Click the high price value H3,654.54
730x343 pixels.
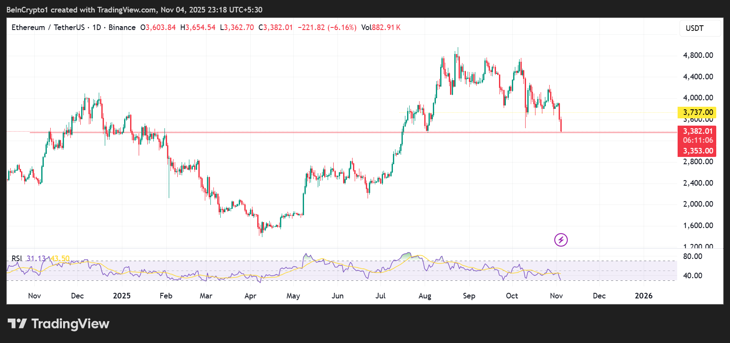(x=198, y=27)
